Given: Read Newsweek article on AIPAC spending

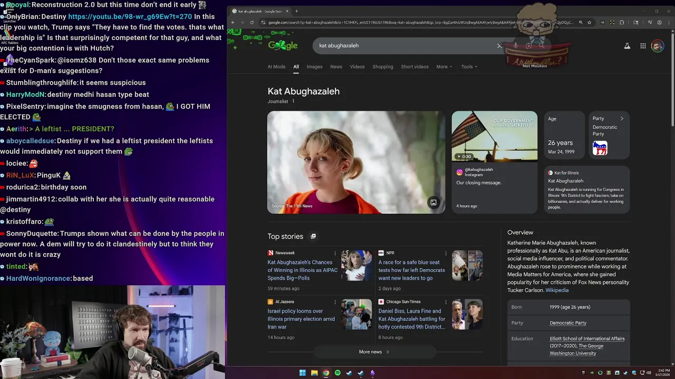Looking at the screenshot, I should pos(302,270).
